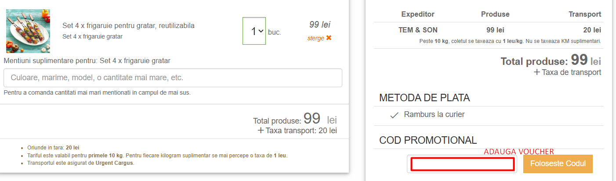
Task: Focus the promotional code input field
Action: pyautogui.click(x=462, y=164)
